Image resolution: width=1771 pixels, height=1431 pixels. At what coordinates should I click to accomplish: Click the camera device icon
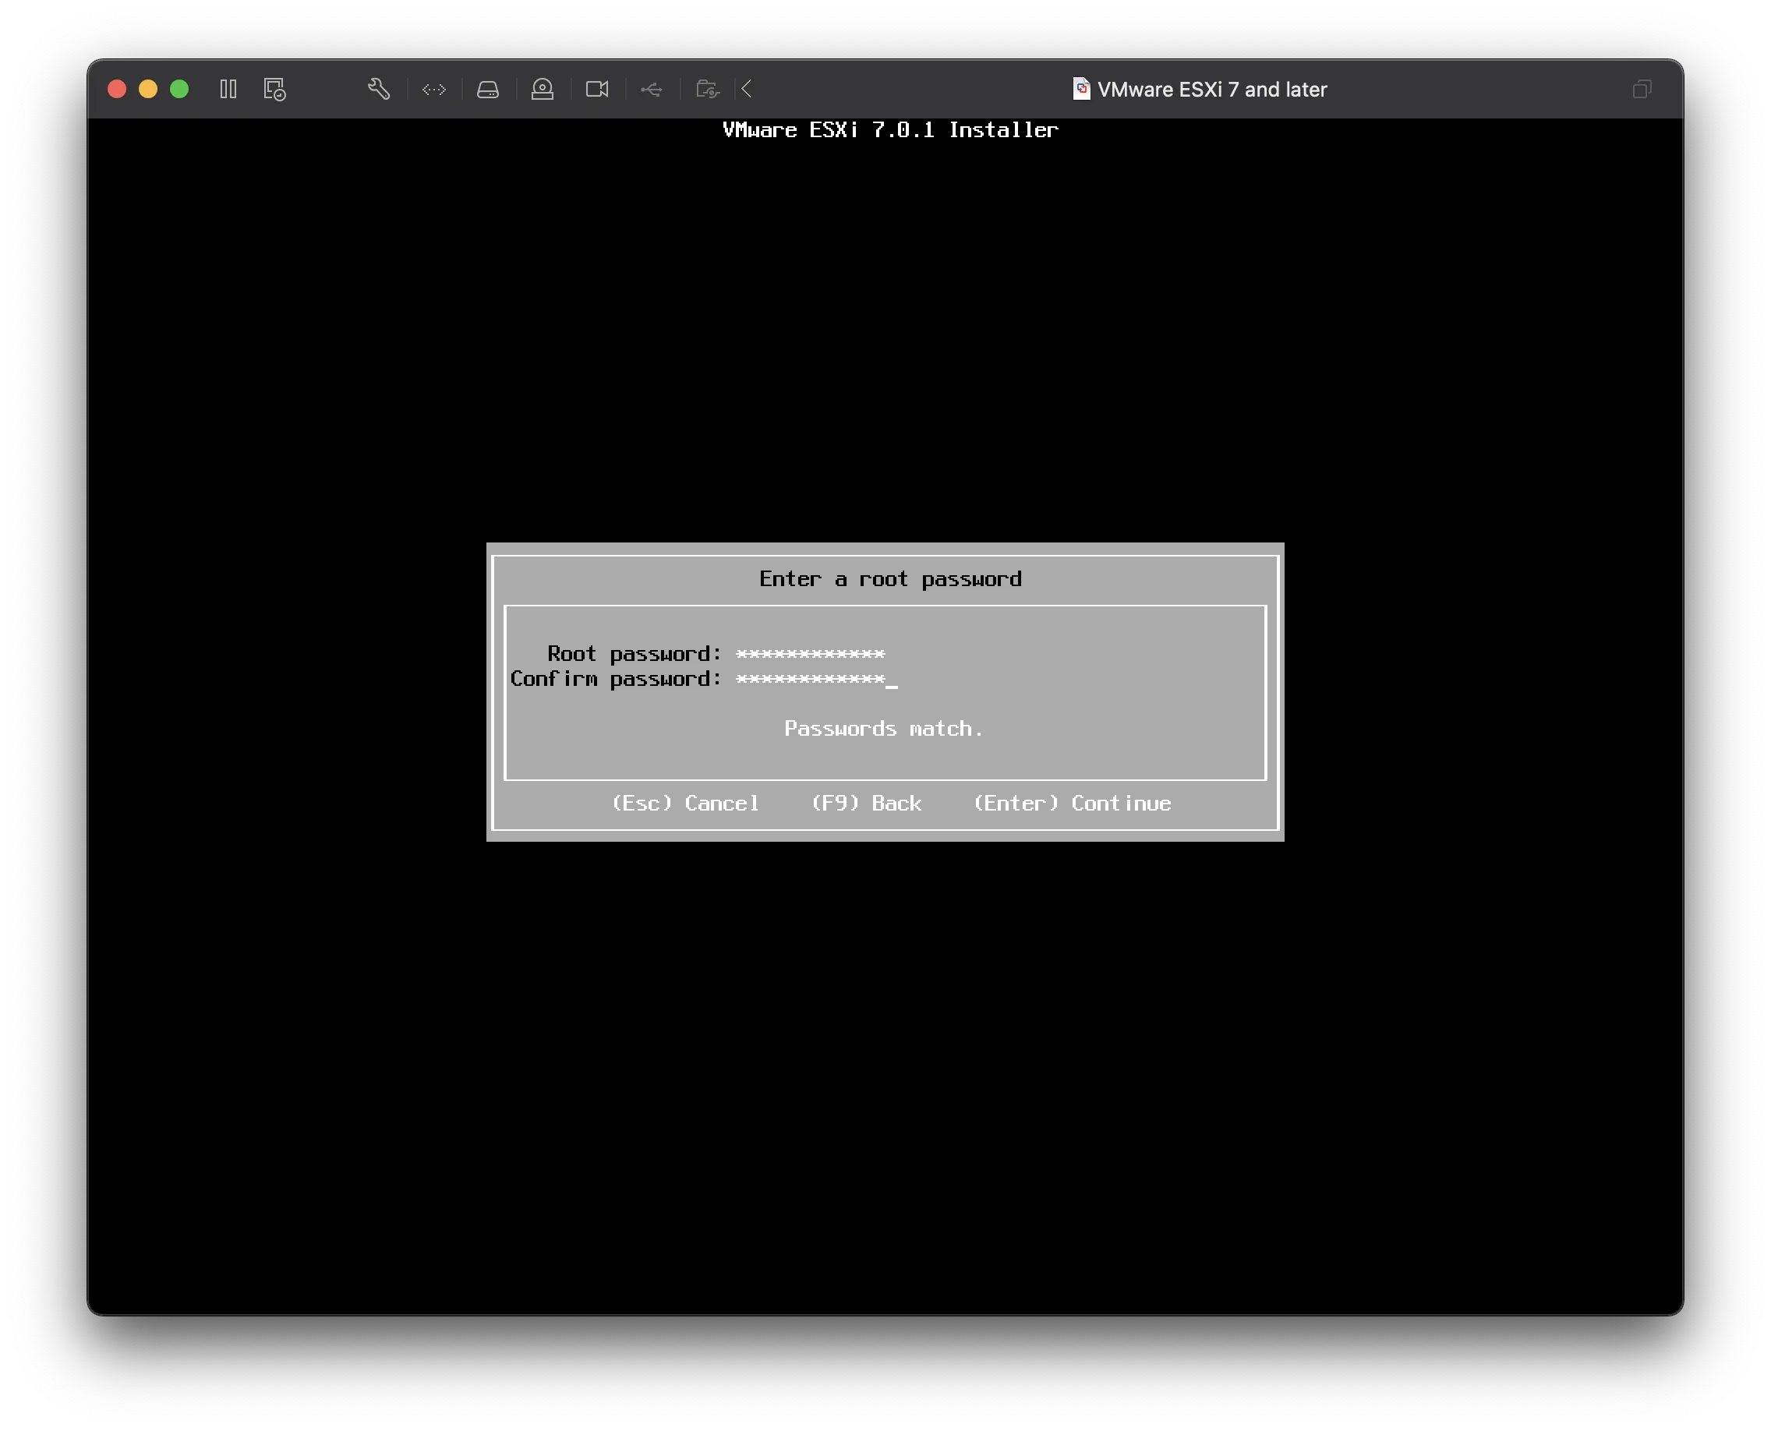[x=597, y=89]
